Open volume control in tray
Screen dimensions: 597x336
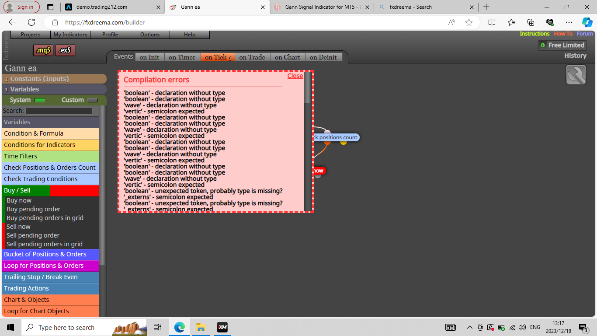coord(522,327)
